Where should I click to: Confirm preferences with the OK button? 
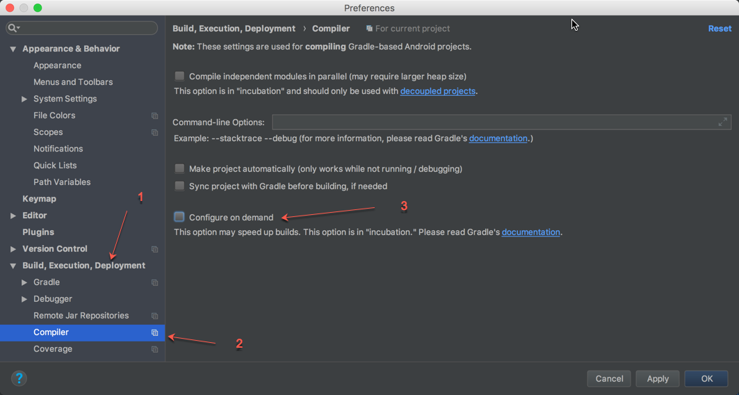[x=706, y=378]
